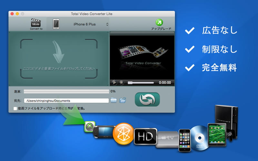The height and width of the screenshot is (161, 258).
Task: Click the DVD disc icon
Action: tap(199, 138)
